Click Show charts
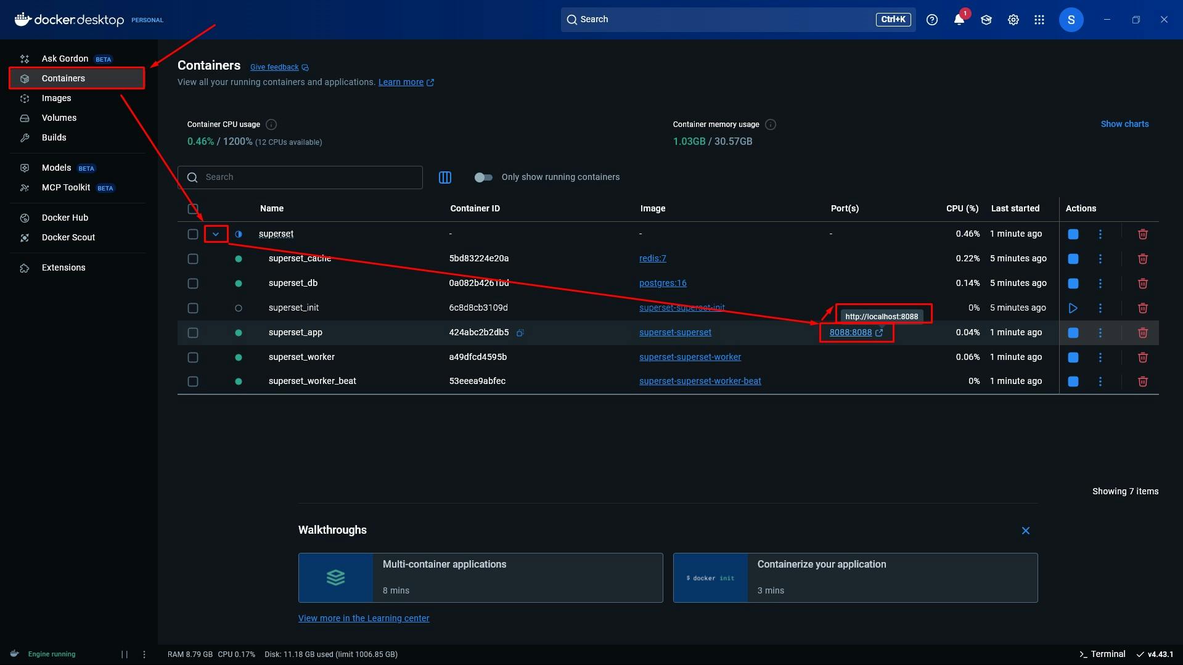 1124,124
